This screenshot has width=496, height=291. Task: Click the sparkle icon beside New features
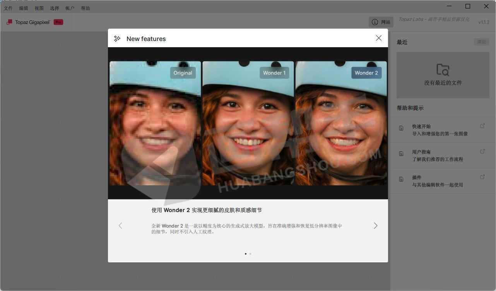click(117, 39)
